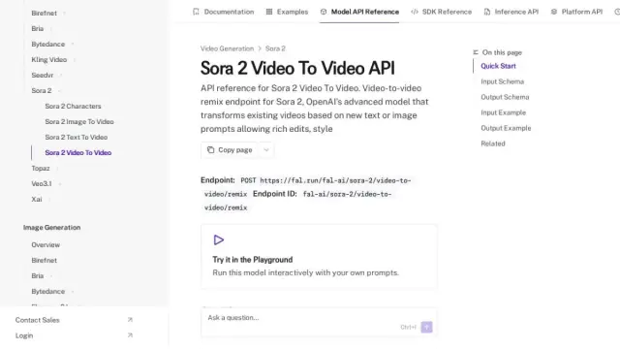The width and height of the screenshot is (620, 349).
Task: Jump to Related section
Action: tap(493, 143)
